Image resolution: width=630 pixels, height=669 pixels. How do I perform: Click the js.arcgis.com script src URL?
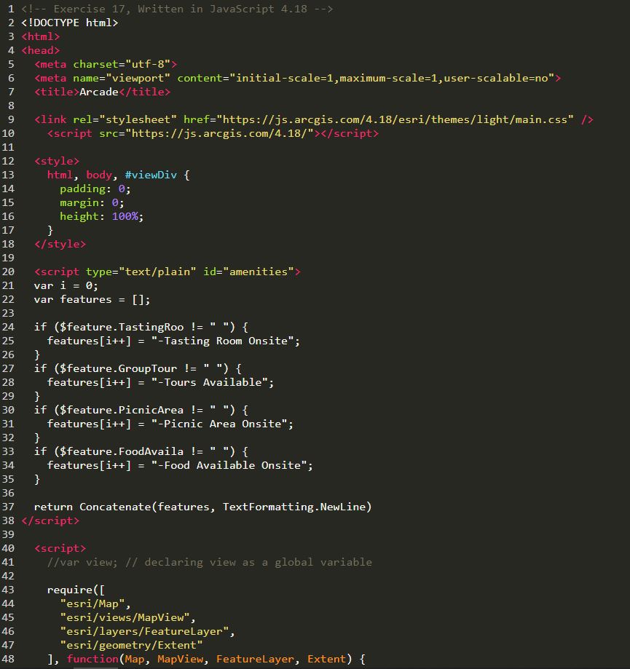[220, 133]
